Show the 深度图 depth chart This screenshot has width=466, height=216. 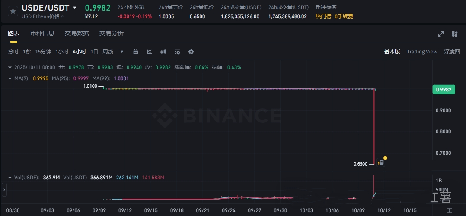452,52
